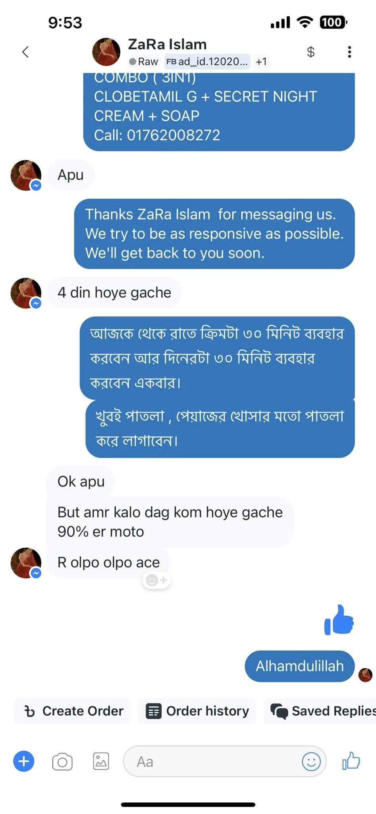Open the three-dot more options menu
Image resolution: width=376 pixels, height=814 pixels.
point(349,52)
